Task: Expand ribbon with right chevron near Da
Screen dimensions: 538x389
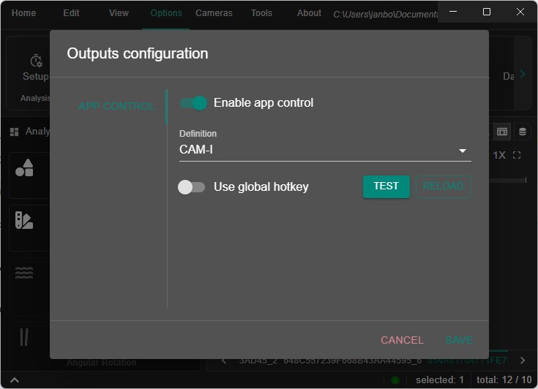Action: [x=523, y=74]
